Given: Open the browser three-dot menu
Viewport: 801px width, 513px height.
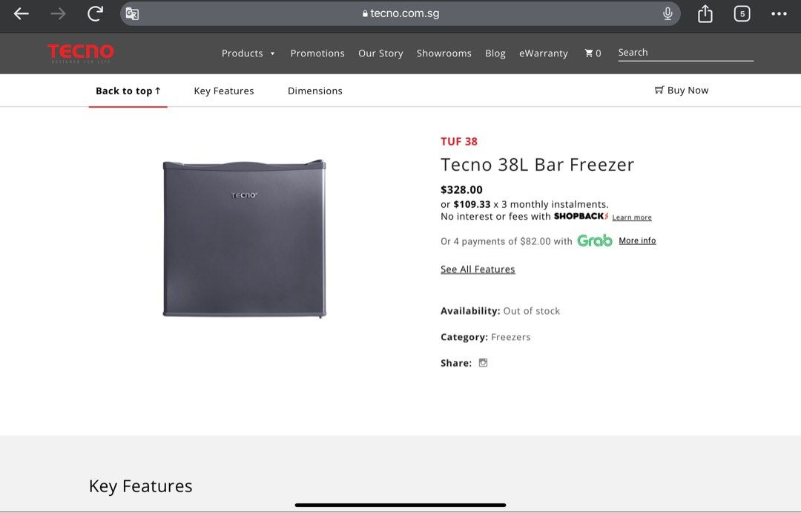Looking at the screenshot, I should coord(779,13).
